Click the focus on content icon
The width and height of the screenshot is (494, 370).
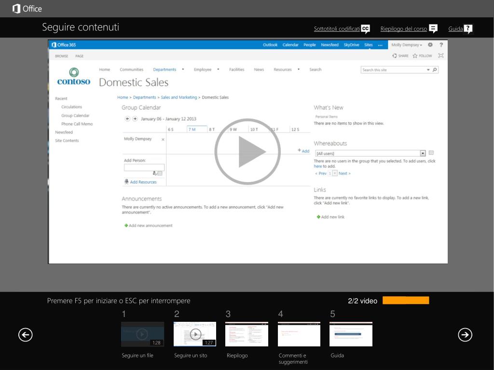(x=441, y=56)
